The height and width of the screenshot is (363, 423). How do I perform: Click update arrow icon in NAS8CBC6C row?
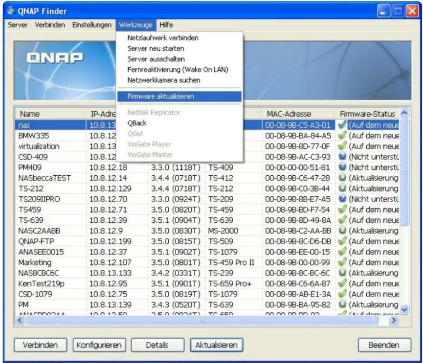click(x=342, y=272)
